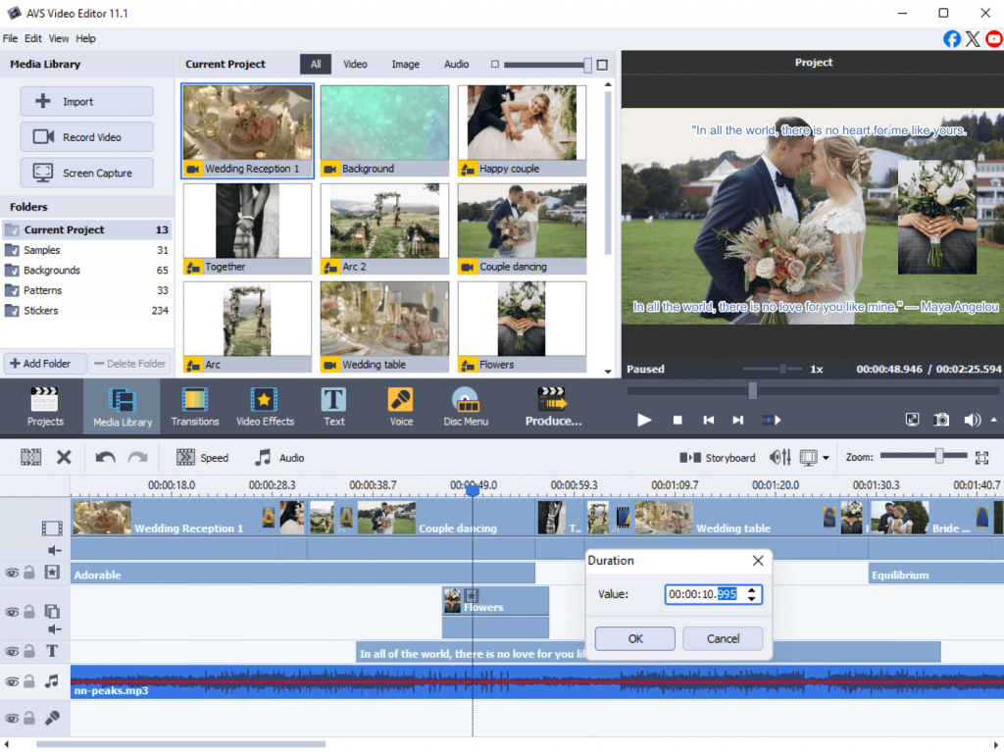Click the Produce button icon

tap(553, 399)
